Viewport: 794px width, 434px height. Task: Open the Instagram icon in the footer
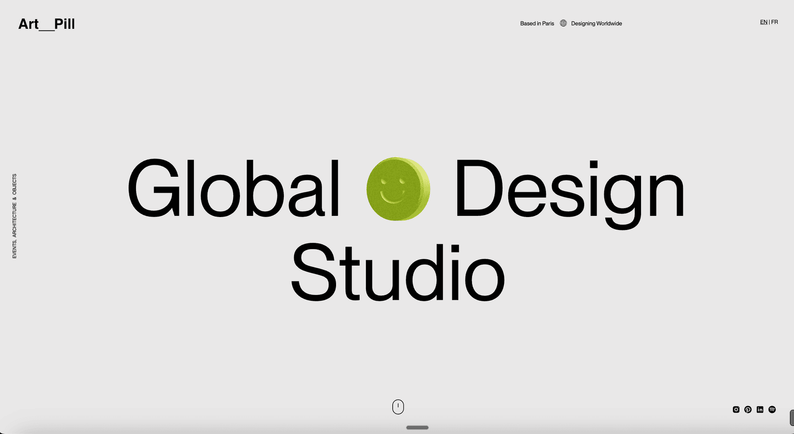click(x=736, y=409)
